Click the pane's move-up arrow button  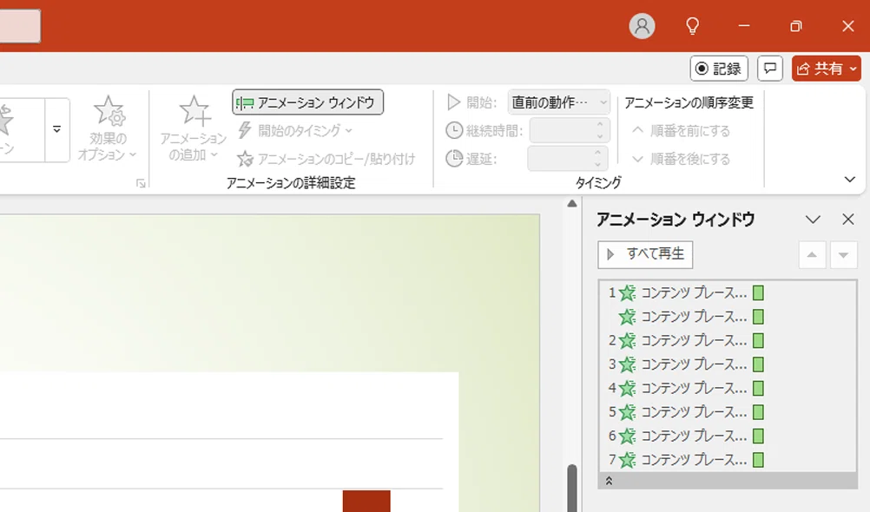coord(813,255)
